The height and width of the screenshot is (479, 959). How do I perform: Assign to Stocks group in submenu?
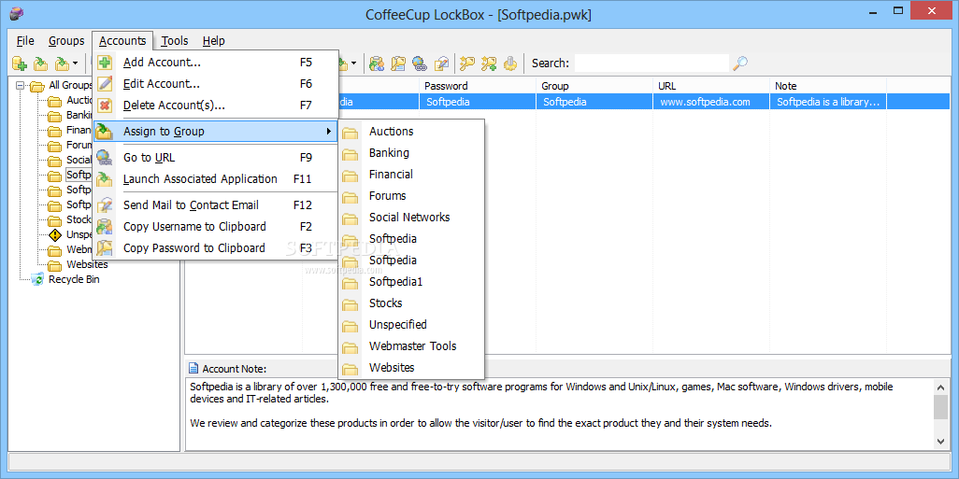(411, 303)
